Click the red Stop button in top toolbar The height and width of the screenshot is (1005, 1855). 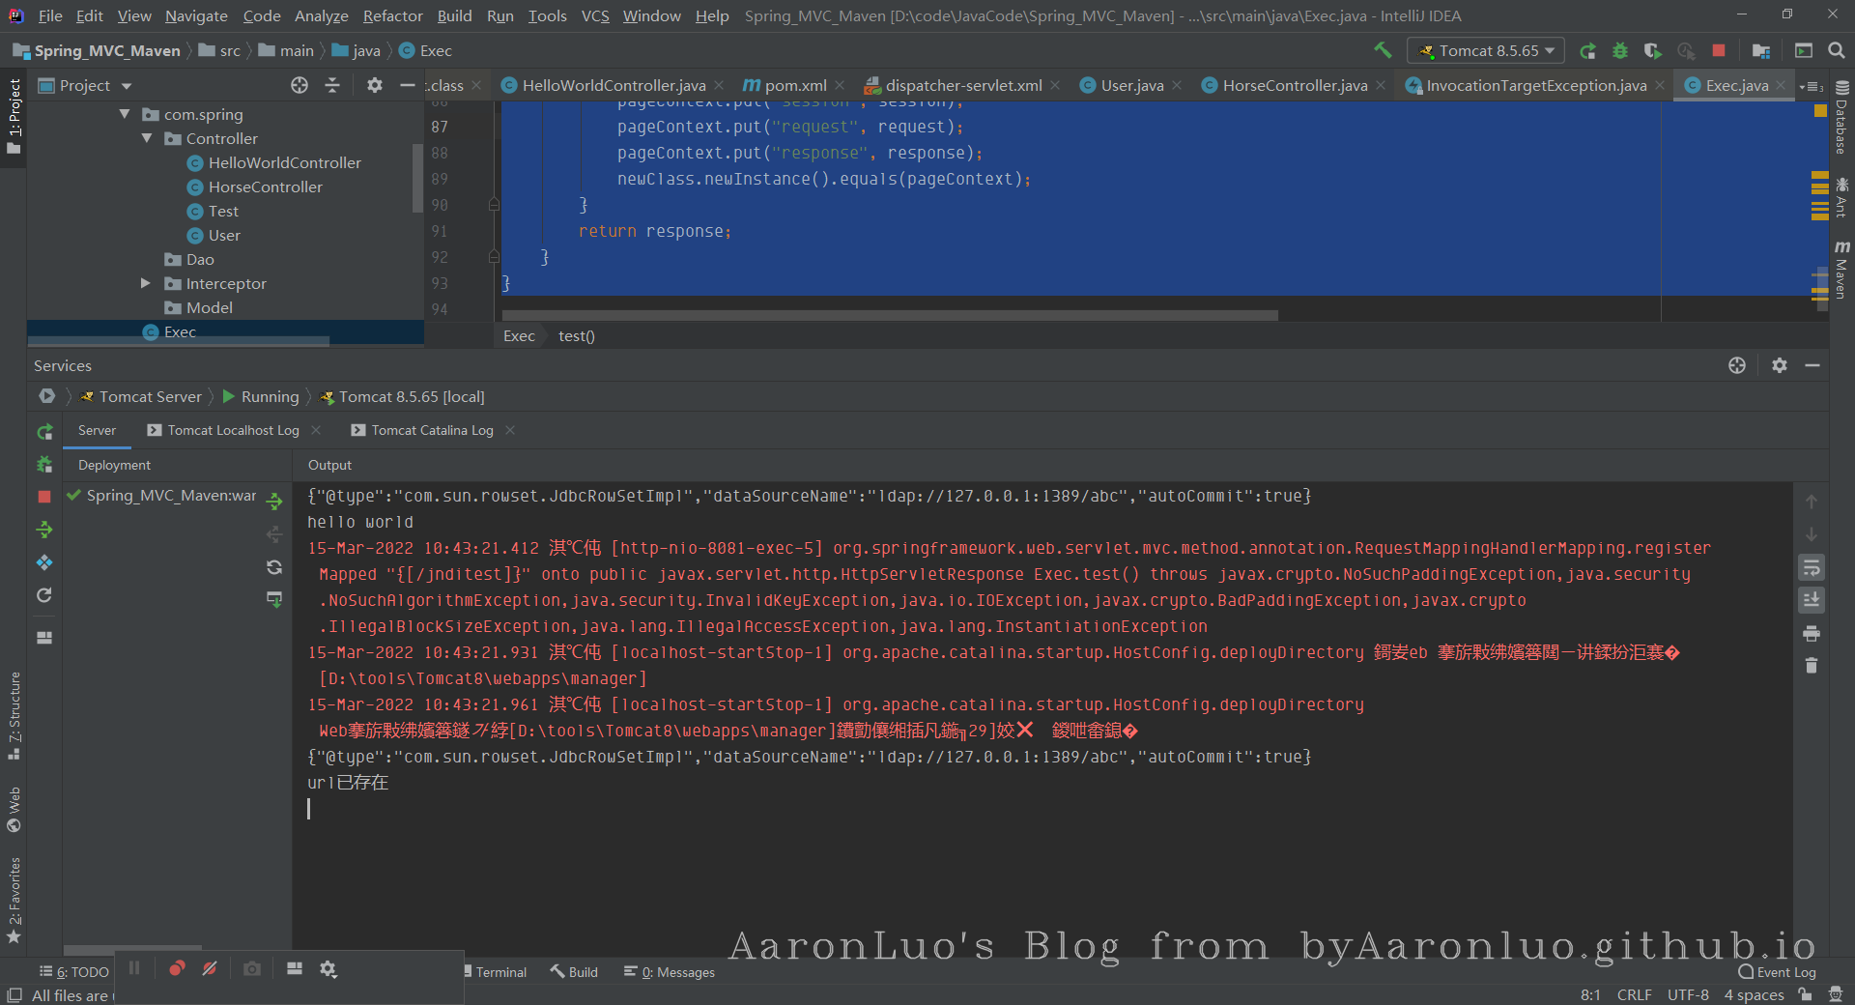[x=1718, y=50]
